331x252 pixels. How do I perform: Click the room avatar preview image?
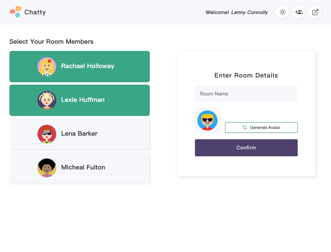coord(208,121)
